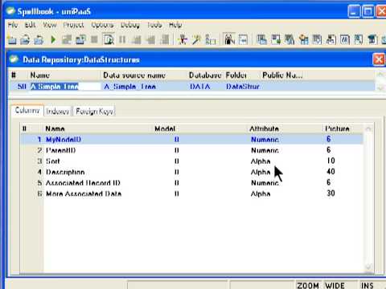
Task: Select the Associated Record ID row
Action: 192,183
